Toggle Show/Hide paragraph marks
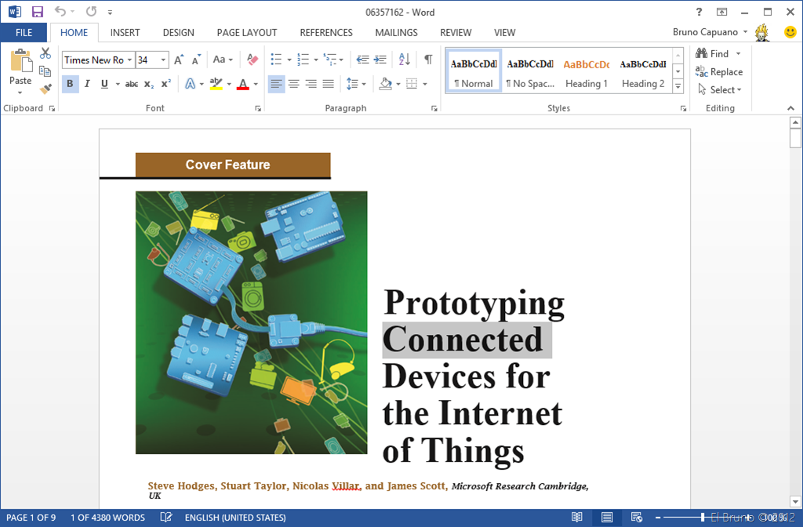 tap(428, 60)
